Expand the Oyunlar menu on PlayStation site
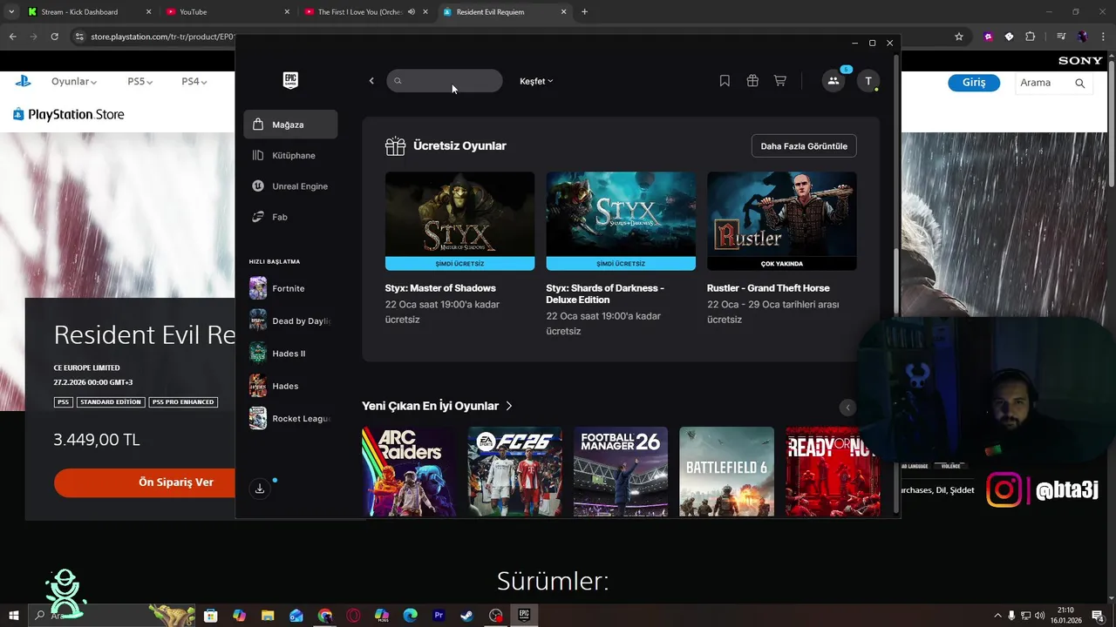1116x627 pixels. (x=74, y=81)
